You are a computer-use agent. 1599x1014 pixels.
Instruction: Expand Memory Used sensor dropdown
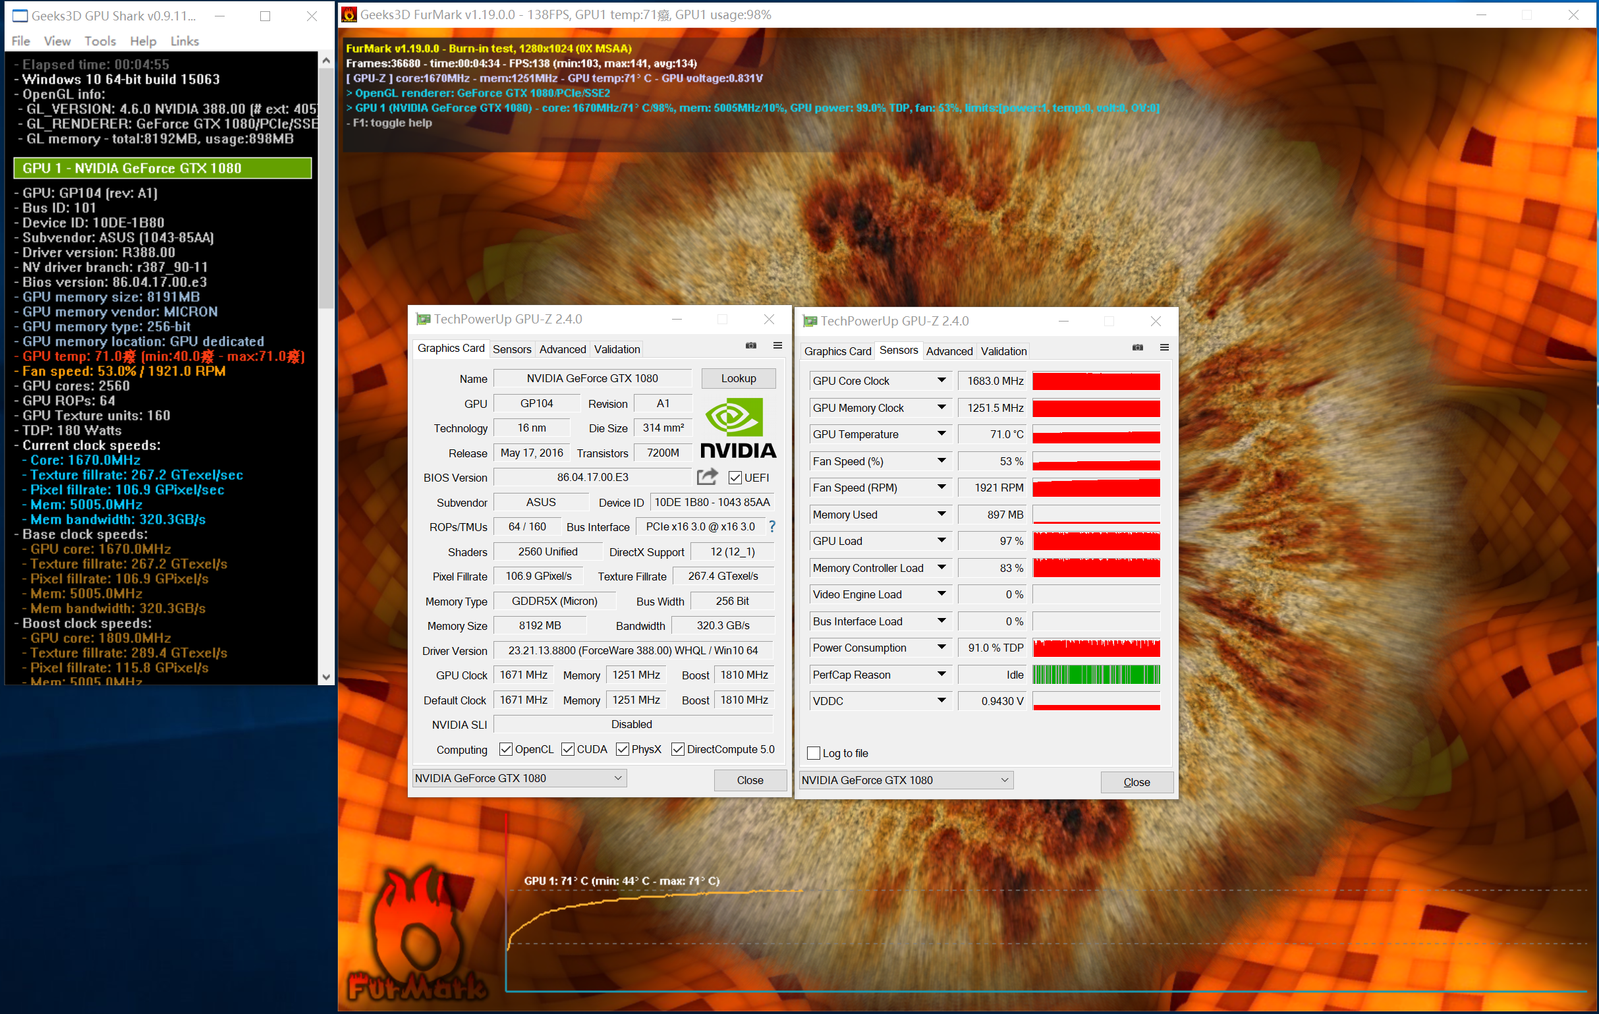[941, 514]
